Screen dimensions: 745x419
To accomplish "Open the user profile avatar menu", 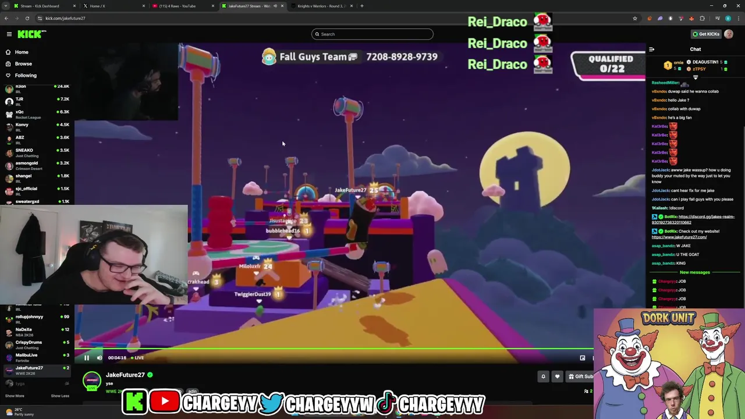I will (x=729, y=34).
